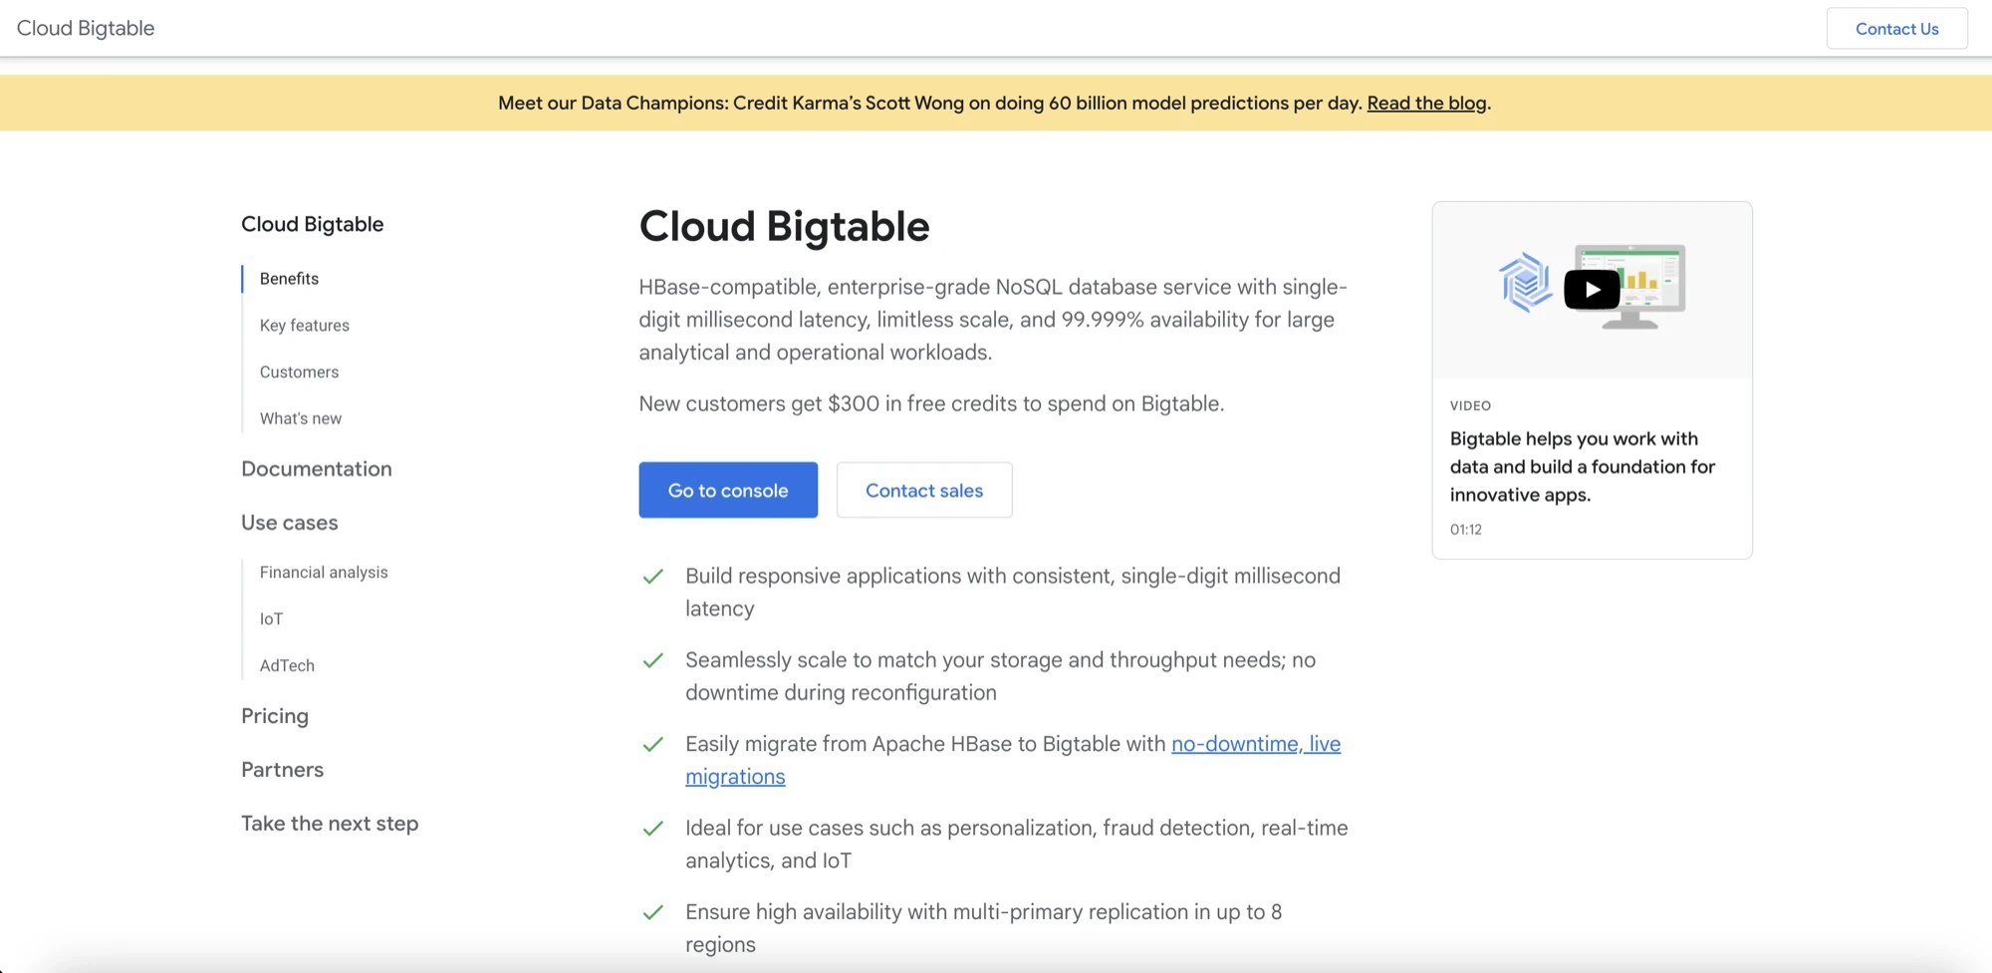Go to Take the next step
The height and width of the screenshot is (973, 1992).
click(x=330, y=824)
